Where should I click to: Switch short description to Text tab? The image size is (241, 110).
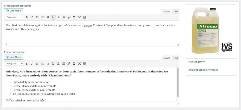point(175,11)
